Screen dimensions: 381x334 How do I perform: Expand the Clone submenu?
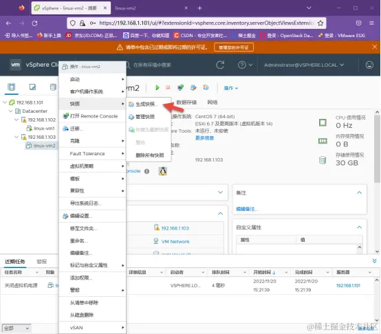tap(92, 141)
